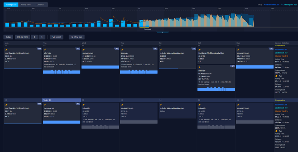Click the run icon on the rest day card for the 14th
This screenshot has width=298, height=152.
[x=161, y=105]
